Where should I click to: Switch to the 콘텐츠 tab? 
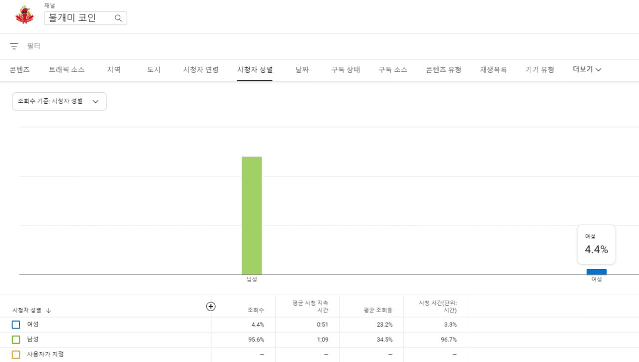pos(20,70)
